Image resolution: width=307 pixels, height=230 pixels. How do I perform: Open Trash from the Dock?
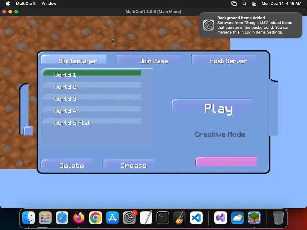tap(279, 218)
